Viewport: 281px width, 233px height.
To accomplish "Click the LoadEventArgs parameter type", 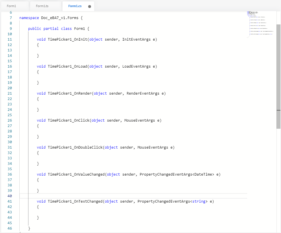I will (x=136, y=66).
